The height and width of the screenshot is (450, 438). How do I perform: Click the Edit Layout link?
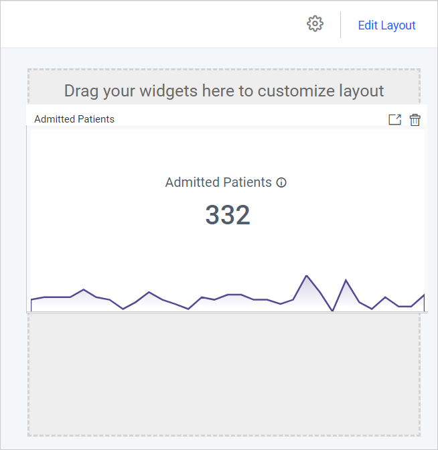click(386, 25)
